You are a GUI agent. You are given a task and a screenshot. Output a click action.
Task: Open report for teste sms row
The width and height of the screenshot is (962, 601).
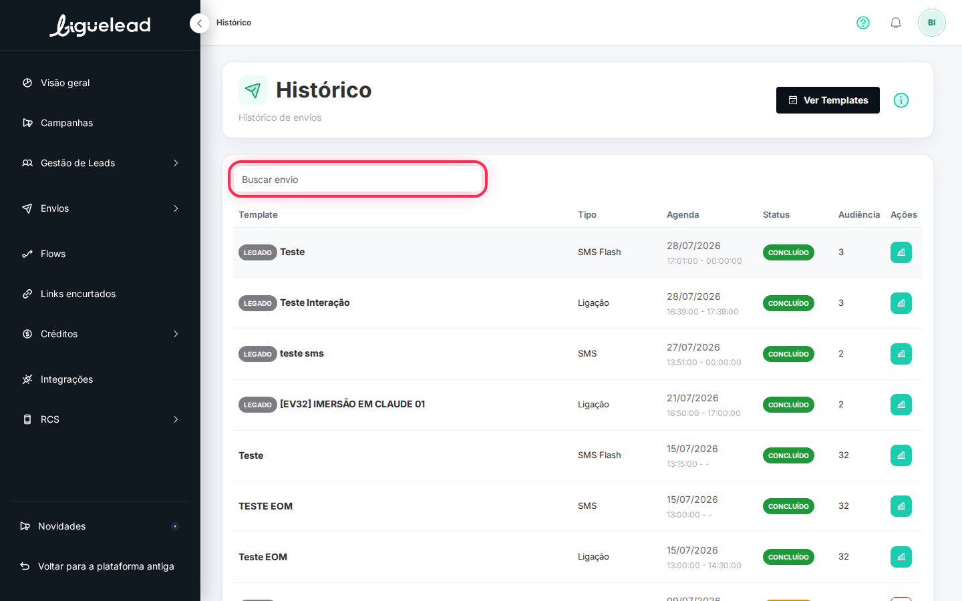[901, 354]
